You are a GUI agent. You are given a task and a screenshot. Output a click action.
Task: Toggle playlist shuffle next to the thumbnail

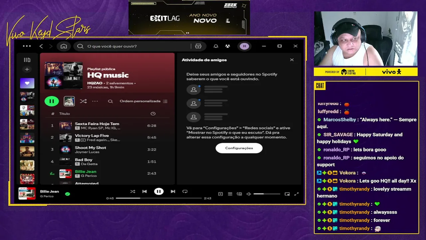coord(83,101)
